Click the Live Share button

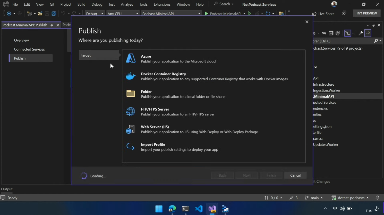[323, 14]
